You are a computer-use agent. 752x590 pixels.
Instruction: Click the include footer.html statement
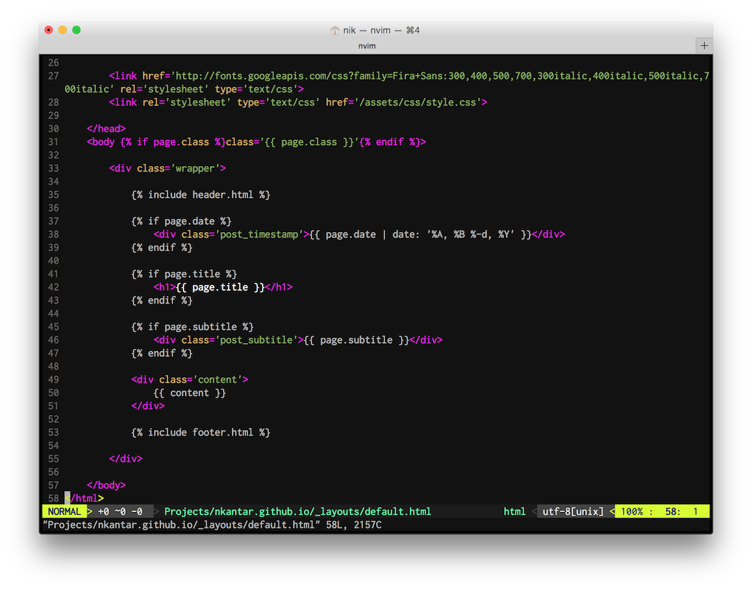[x=201, y=432]
